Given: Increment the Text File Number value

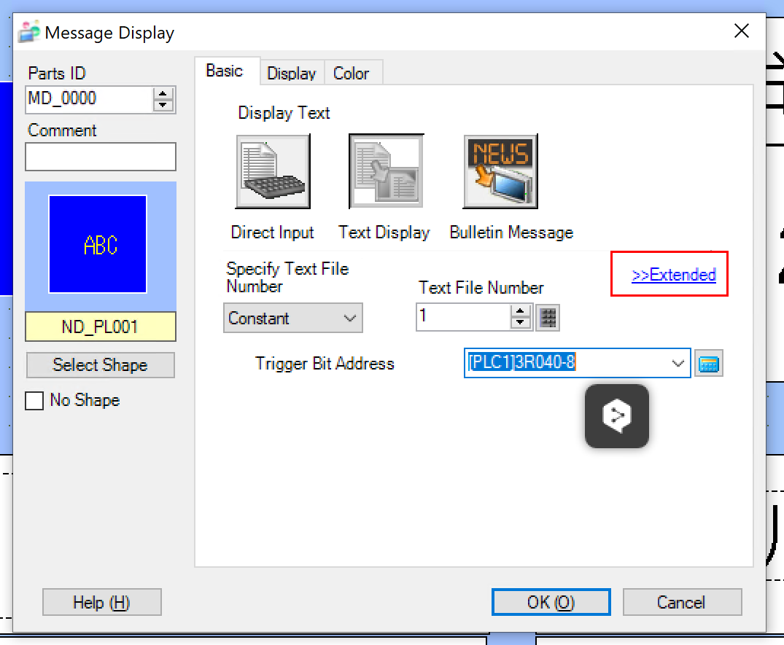Looking at the screenshot, I should (520, 311).
